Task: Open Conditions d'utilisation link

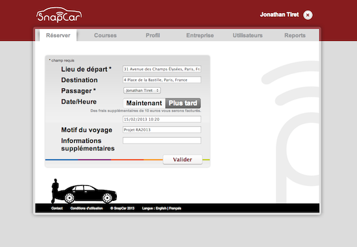Action: point(86,208)
